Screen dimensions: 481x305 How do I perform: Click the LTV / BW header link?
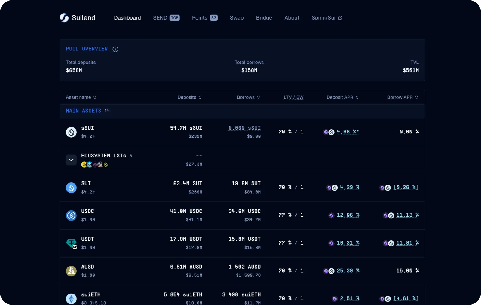tap(293, 97)
